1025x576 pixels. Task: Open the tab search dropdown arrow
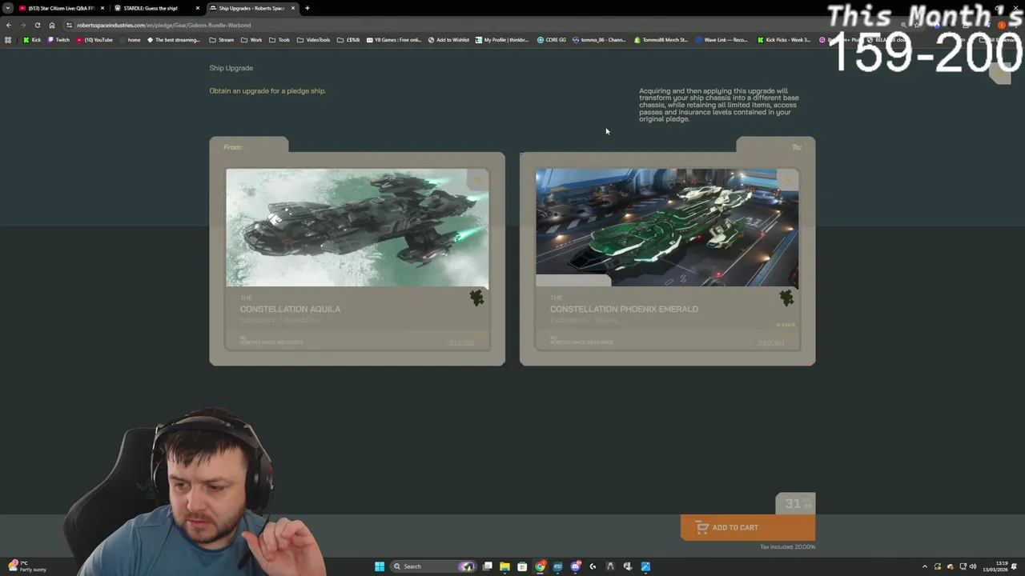pos(8,8)
